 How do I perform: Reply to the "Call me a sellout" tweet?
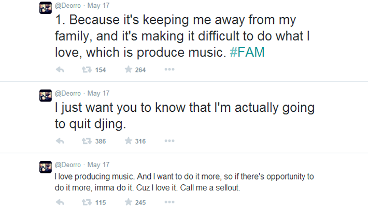tap(60, 202)
